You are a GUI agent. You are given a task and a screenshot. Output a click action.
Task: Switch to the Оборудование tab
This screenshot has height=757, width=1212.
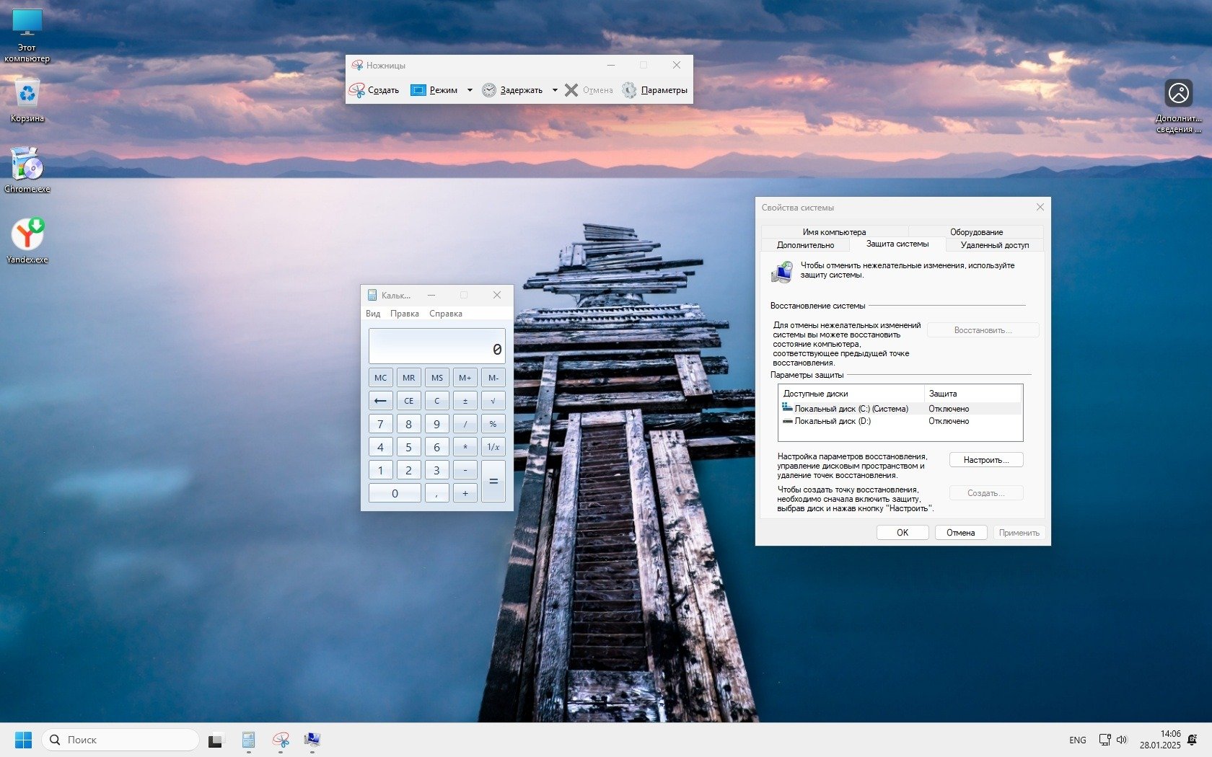pyautogui.click(x=976, y=232)
